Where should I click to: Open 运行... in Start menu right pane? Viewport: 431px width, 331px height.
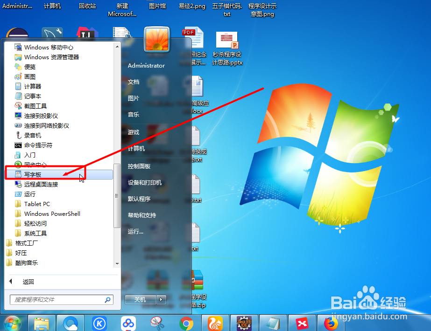pos(135,231)
